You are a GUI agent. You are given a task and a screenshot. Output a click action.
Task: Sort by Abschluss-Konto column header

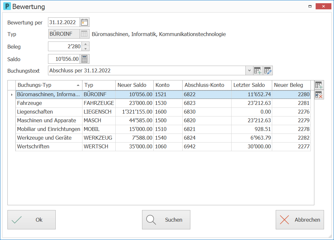click(x=207, y=85)
